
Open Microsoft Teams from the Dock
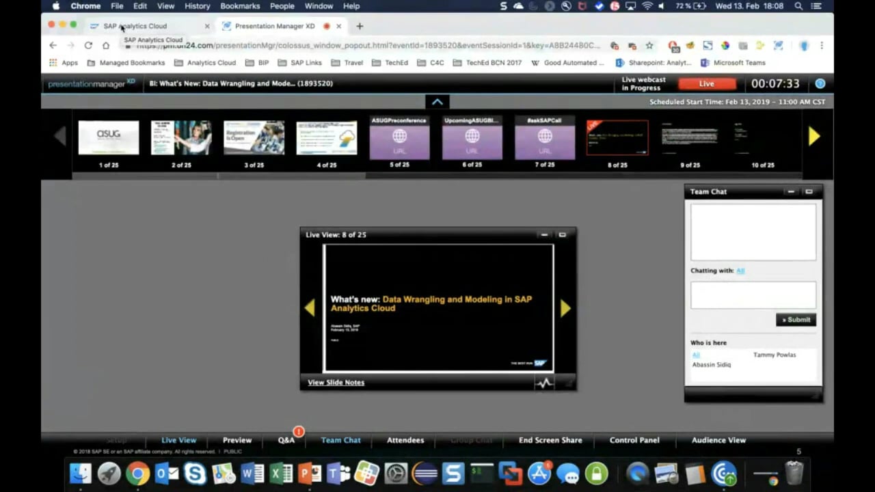pyautogui.click(x=338, y=473)
